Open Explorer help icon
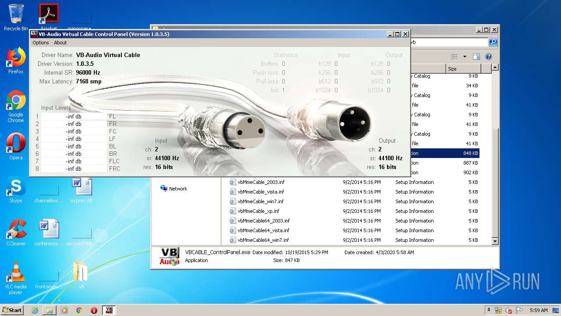The height and width of the screenshot is (316, 561). (x=489, y=57)
